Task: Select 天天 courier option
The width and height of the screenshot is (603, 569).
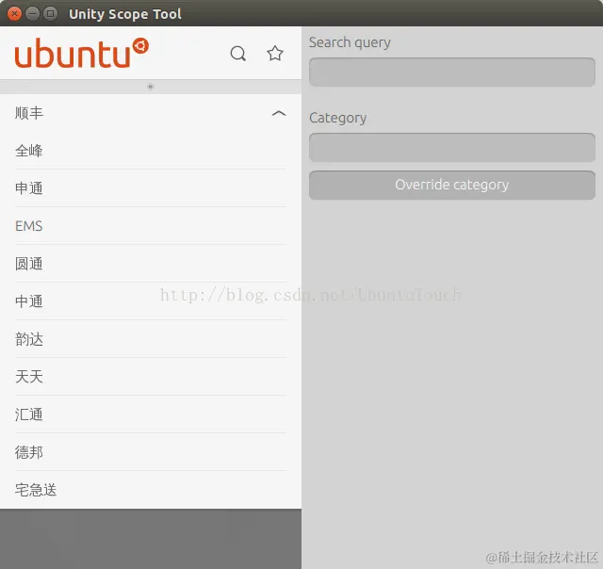Action: [151, 377]
